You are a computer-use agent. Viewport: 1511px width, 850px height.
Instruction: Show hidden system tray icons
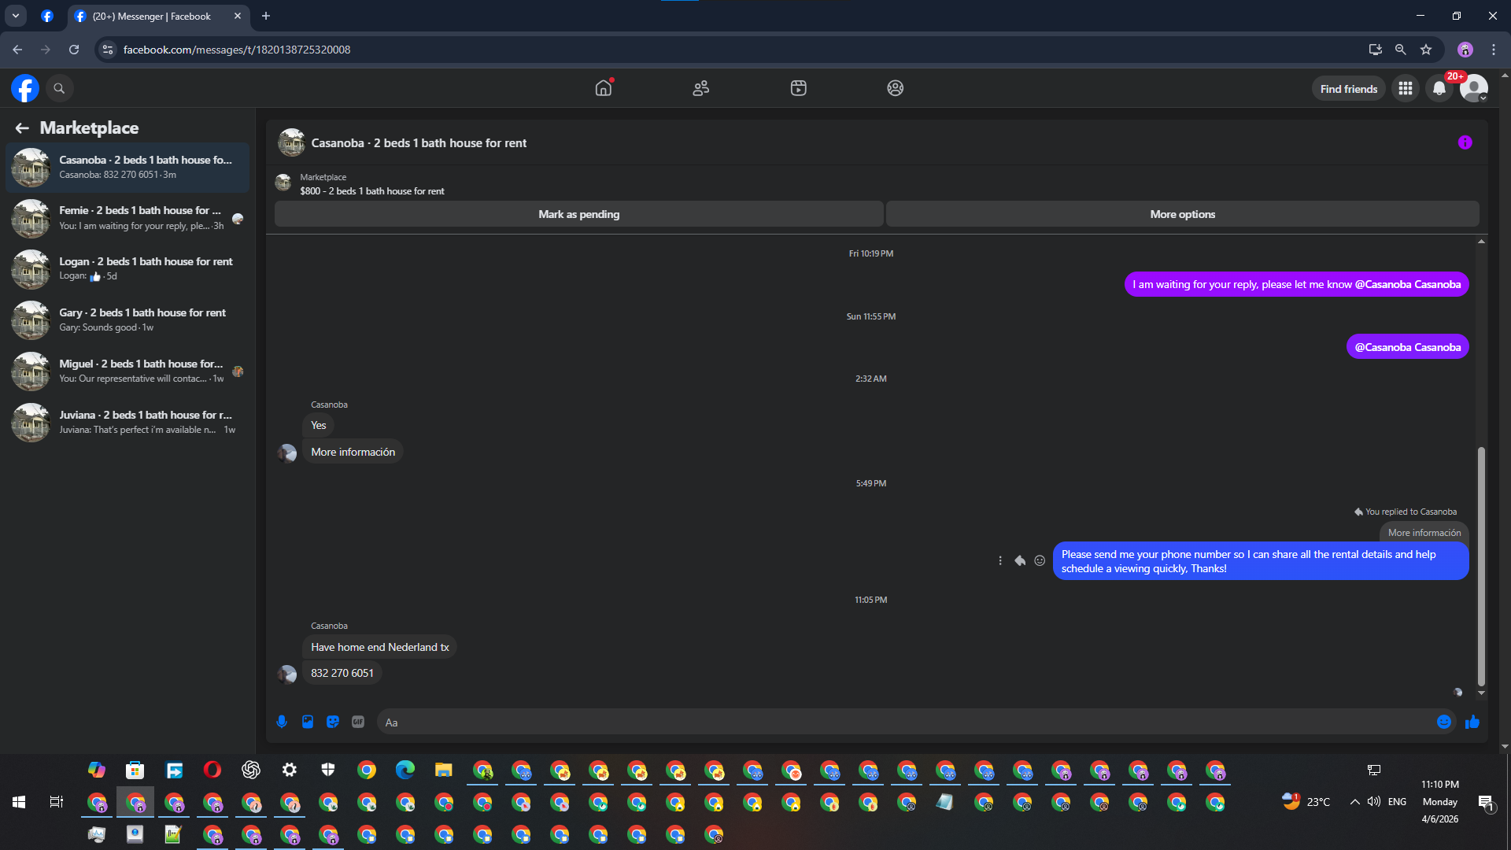pos(1354,802)
